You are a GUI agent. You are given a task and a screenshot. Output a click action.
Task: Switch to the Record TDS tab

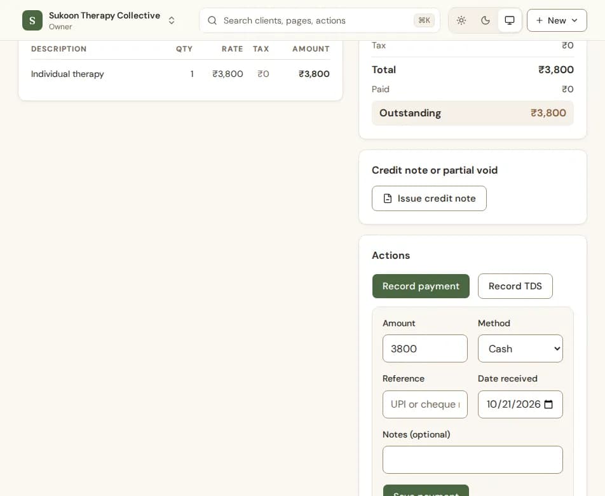coord(515,286)
